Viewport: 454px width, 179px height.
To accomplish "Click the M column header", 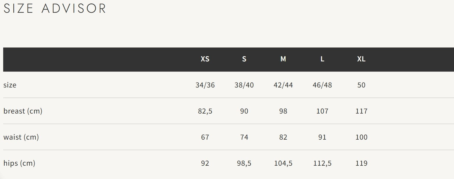I will [283, 59].
